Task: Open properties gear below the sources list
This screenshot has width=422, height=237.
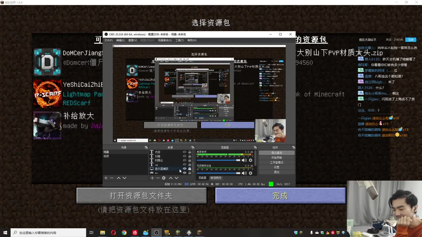Action: pyautogui.click(x=164, y=178)
